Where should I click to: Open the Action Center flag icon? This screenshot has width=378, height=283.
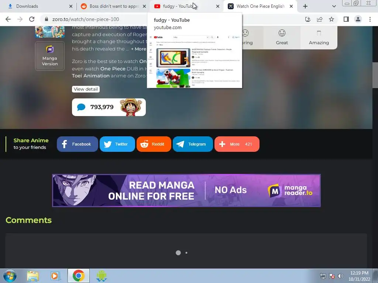tap(332, 276)
